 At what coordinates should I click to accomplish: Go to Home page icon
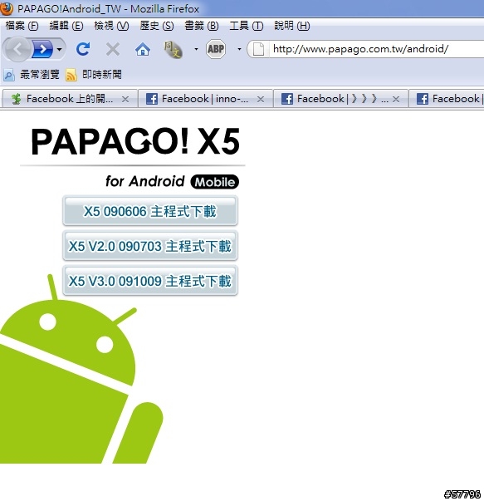point(143,50)
